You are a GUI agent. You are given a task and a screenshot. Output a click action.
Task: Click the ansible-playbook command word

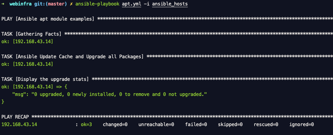[97, 4]
